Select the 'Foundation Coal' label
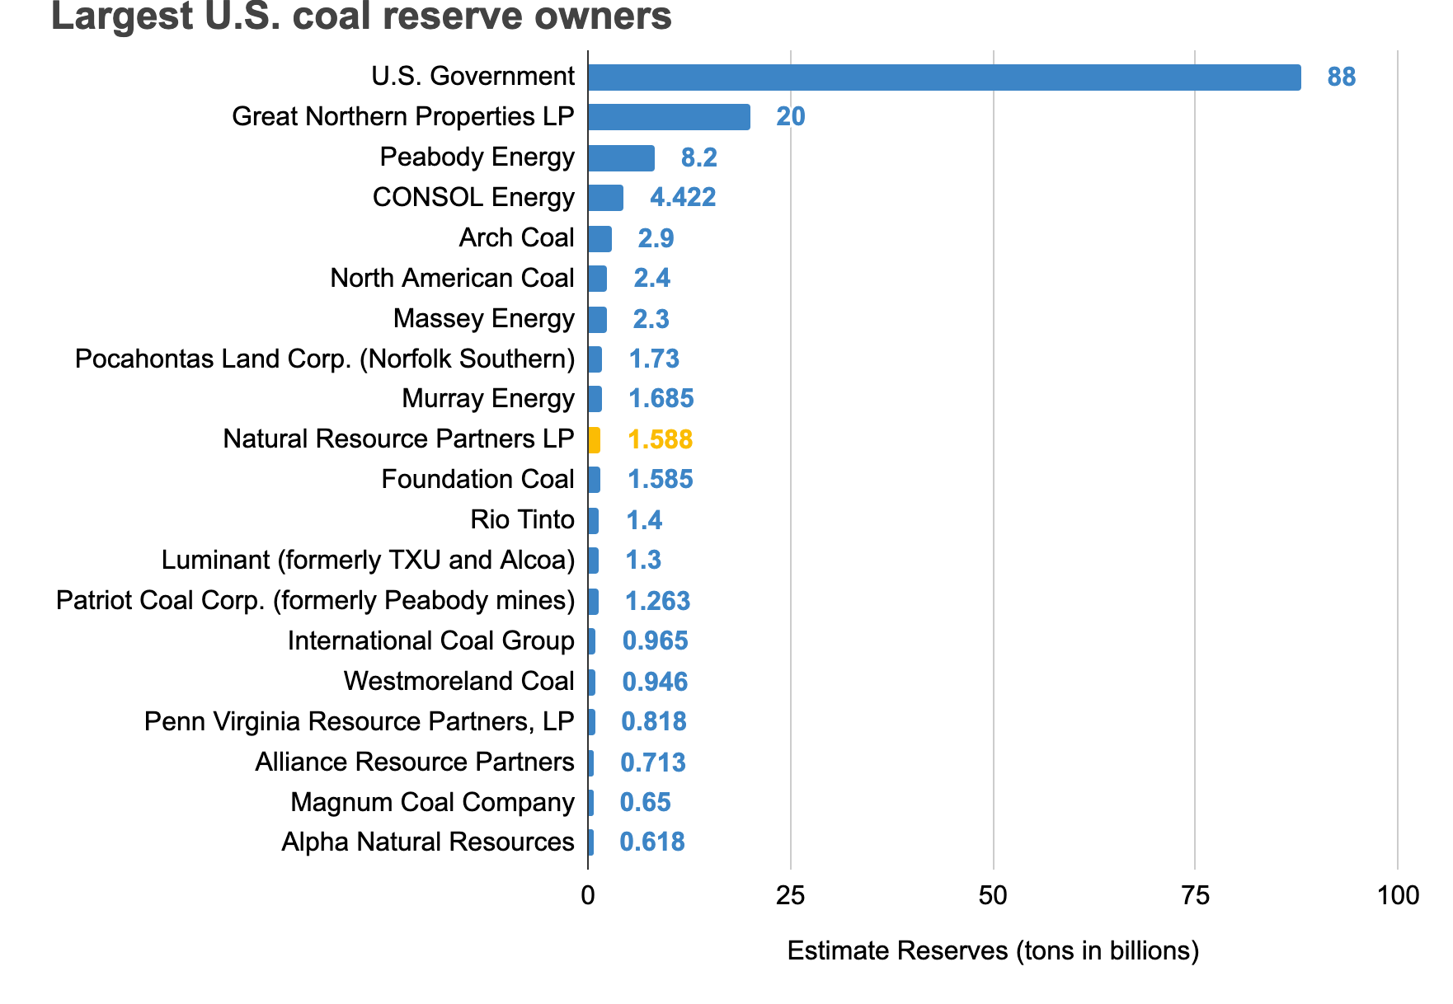The image size is (1453, 1004). [x=477, y=480]
